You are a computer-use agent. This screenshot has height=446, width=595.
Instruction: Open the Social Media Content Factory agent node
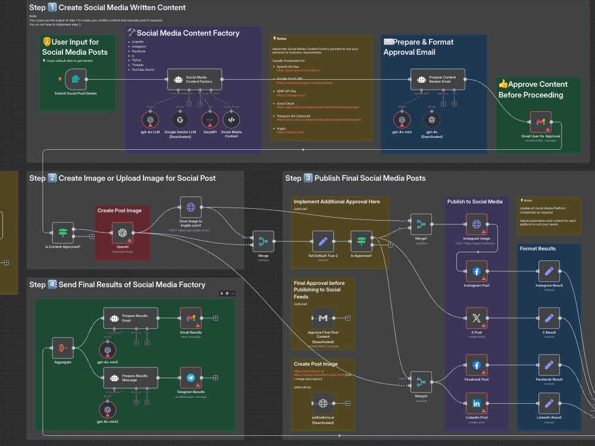[195, 79]
